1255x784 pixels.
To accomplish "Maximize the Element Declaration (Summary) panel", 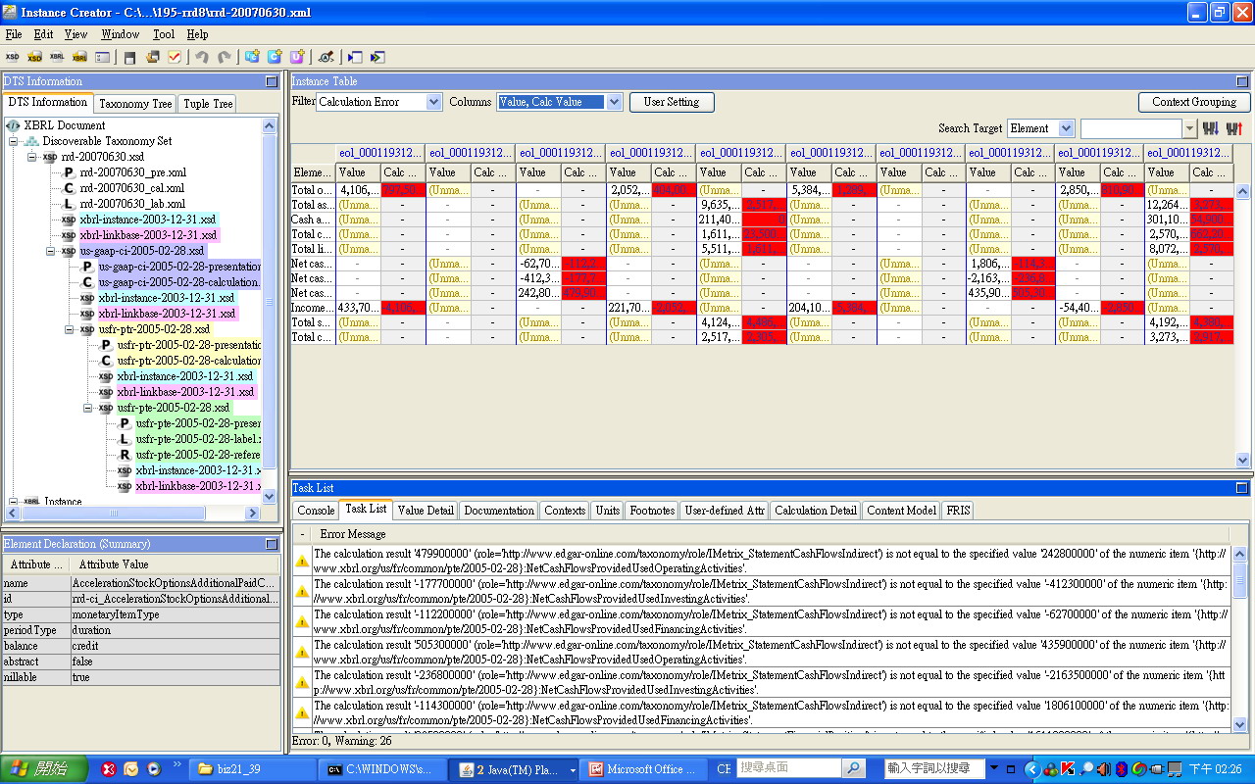I will [x=272, y=543].
